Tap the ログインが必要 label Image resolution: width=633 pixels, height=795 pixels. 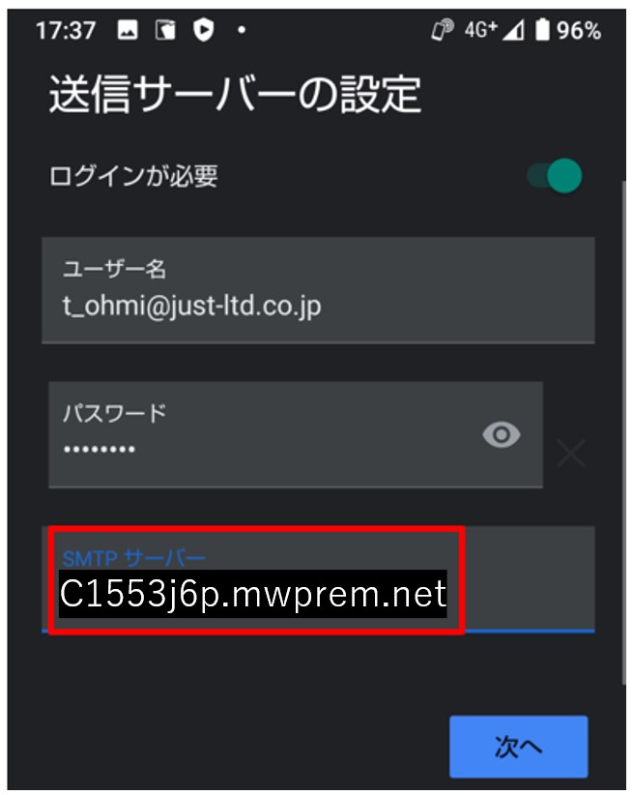click(133, 176)
